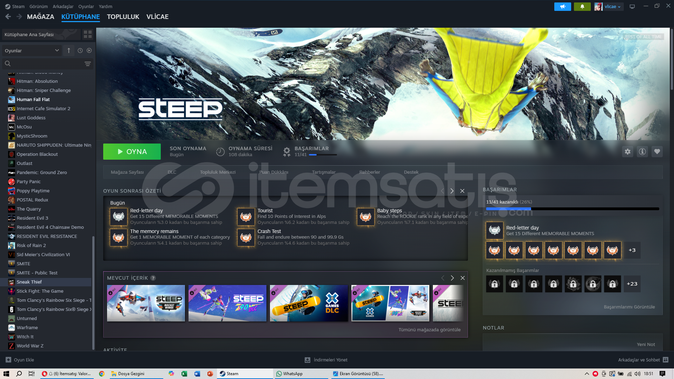The height and width of the screenshot is (379, 674).
Task: Click the downloads manager icon
Action: [308, 360]
